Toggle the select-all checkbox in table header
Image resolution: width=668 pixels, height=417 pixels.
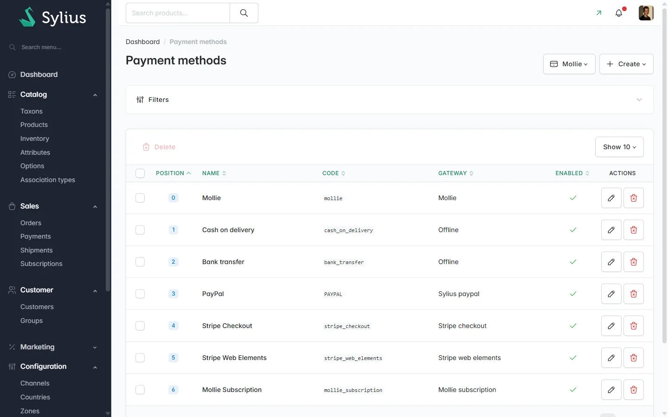(140, 173)
